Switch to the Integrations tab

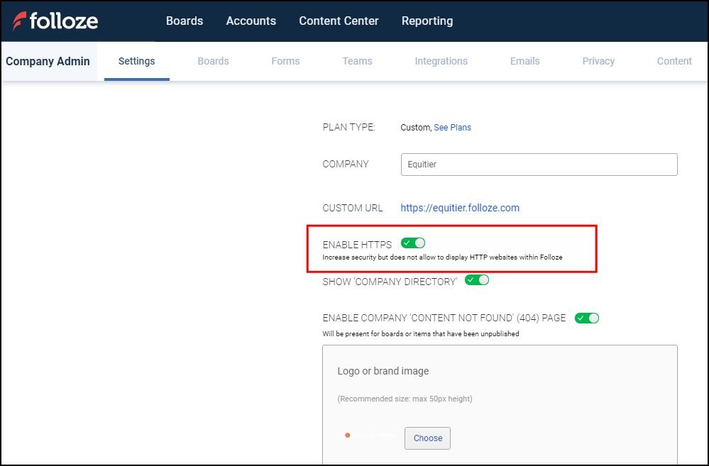(441, 61)
